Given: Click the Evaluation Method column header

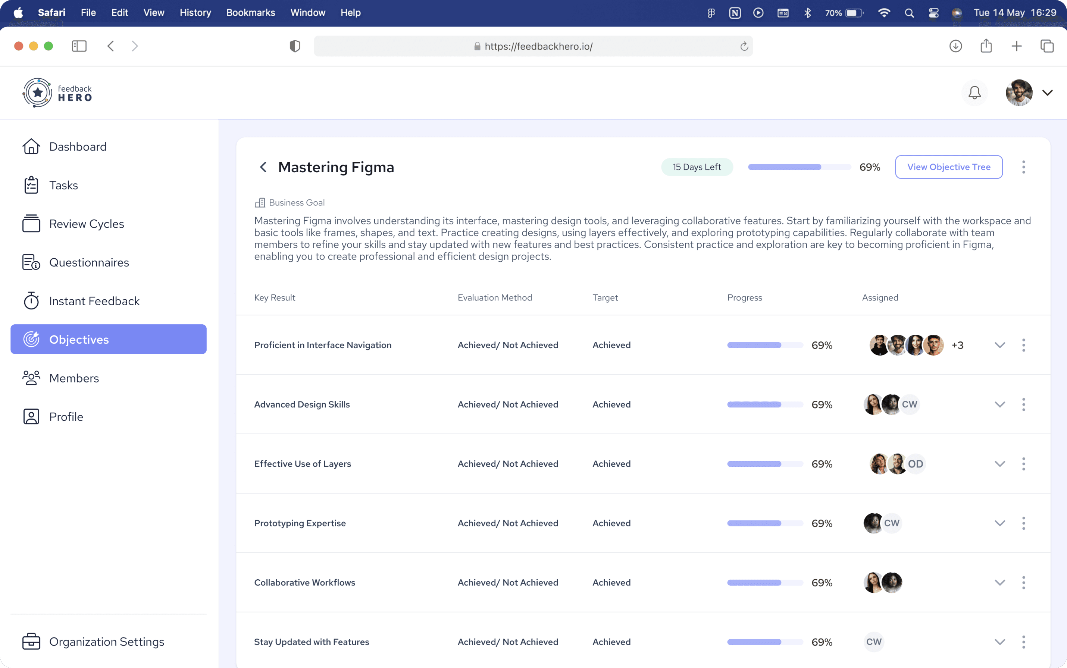Looking at the screenshot, I should (x=495, y=298).
